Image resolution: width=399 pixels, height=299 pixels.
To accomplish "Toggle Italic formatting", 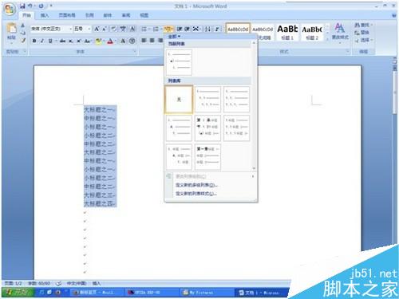I will [41, 41].
